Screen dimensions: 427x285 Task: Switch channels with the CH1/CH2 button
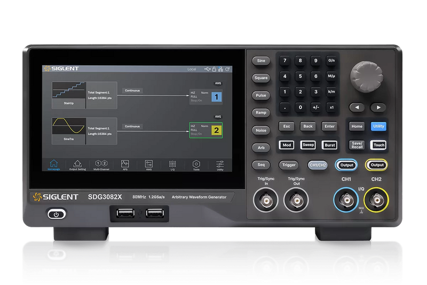point(318,165)
